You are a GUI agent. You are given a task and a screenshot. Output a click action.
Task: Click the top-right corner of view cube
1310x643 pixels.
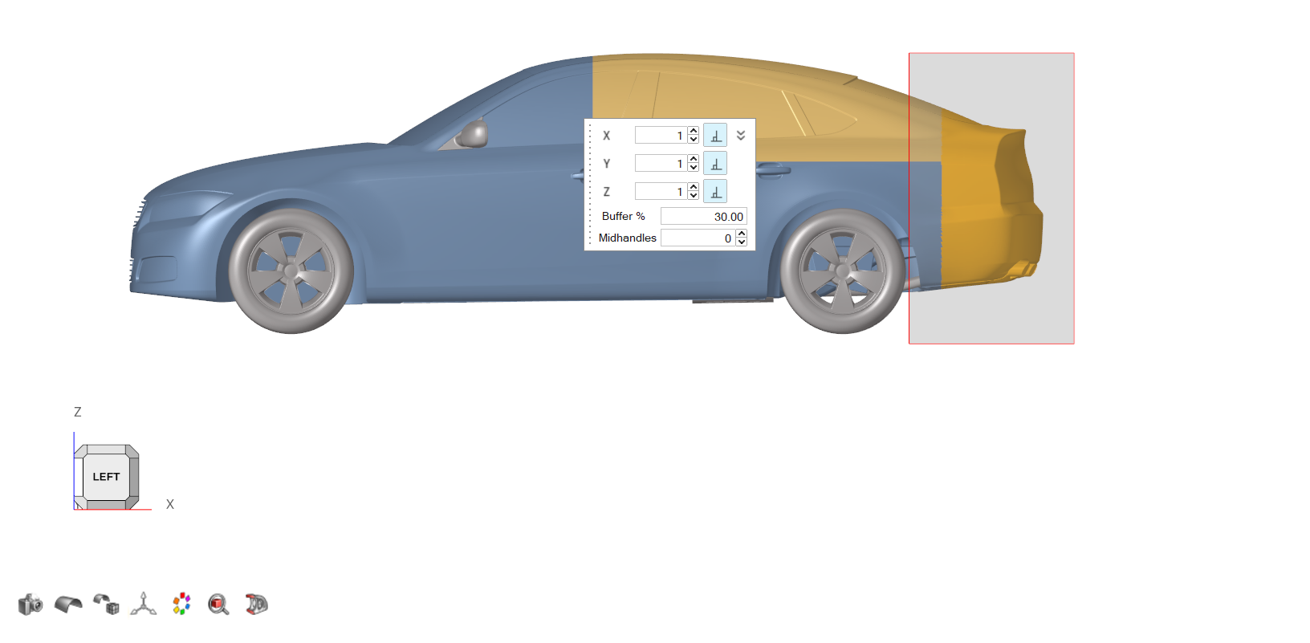coord(133,450)
